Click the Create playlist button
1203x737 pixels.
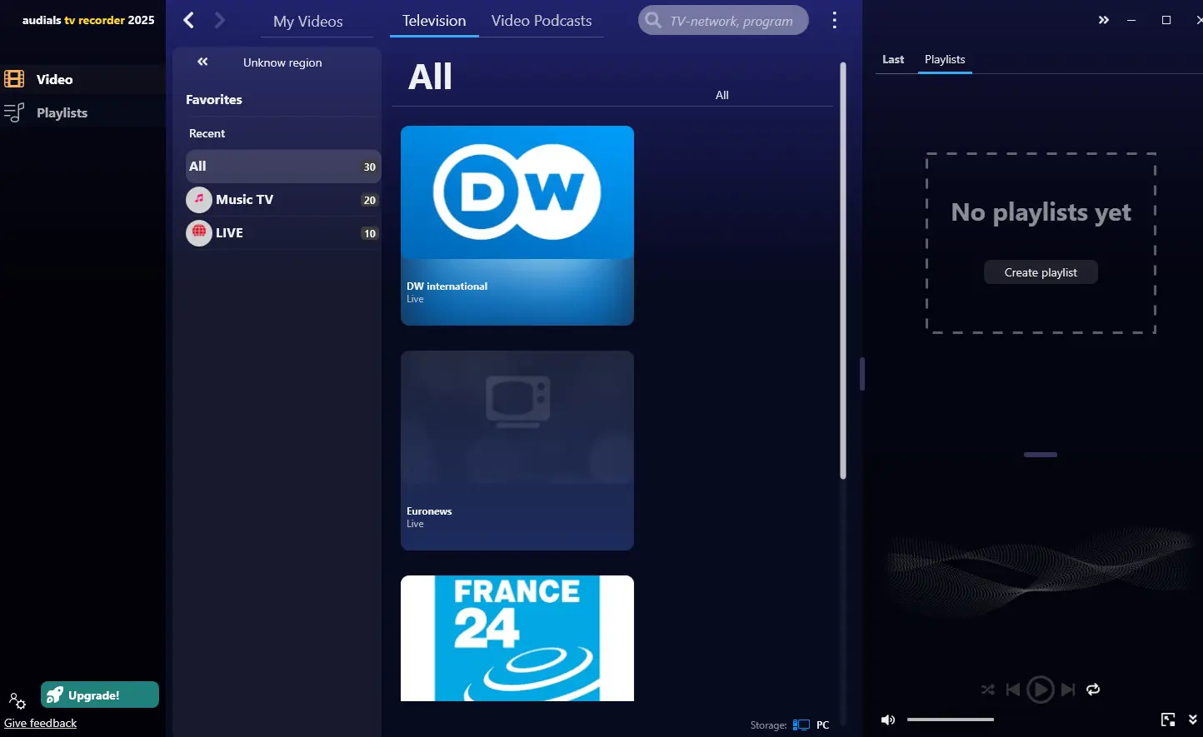(1041, 272)
